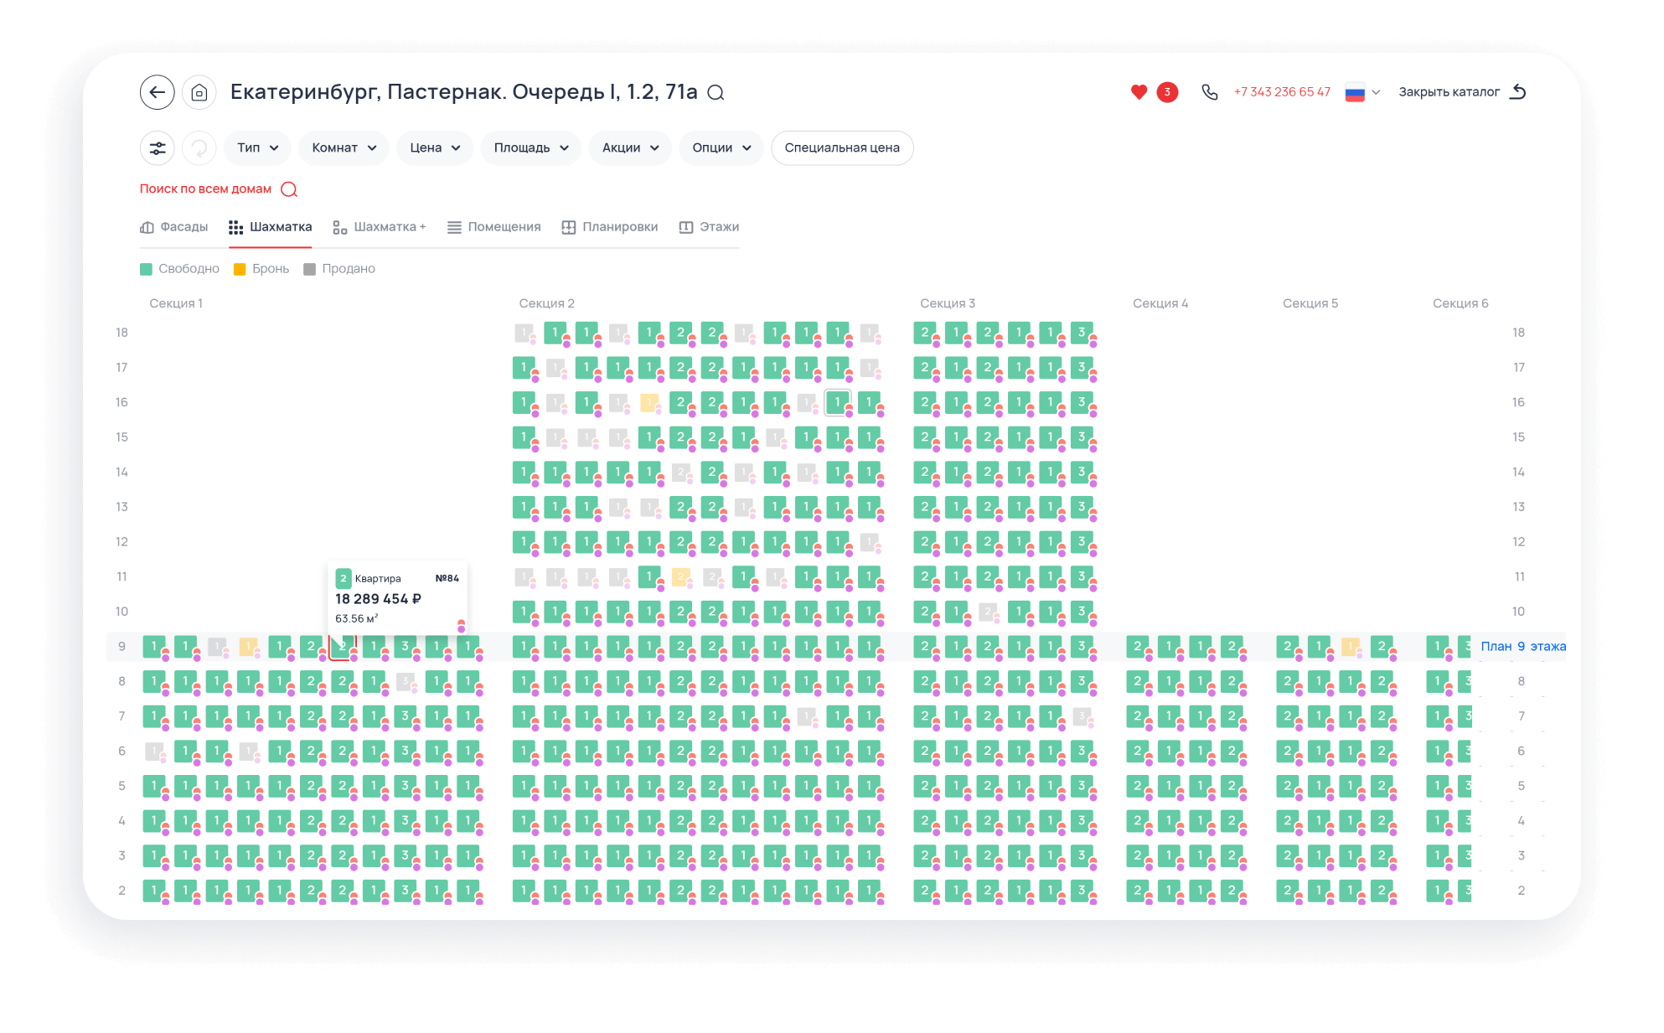Click search magnifier beside address title
The height and width of the screenshot is (1033, 1664).
click(716, 93)
